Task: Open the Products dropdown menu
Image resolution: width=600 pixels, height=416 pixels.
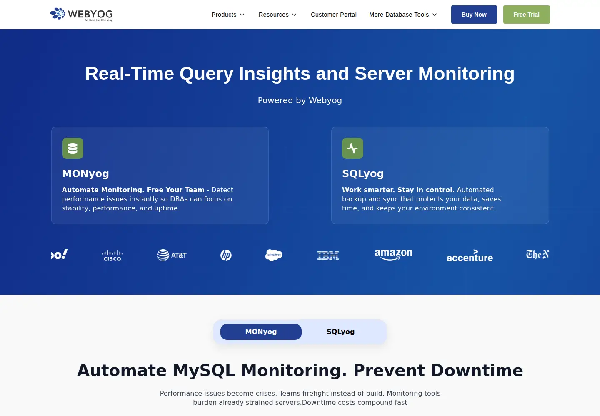Action: click(228, 15)
